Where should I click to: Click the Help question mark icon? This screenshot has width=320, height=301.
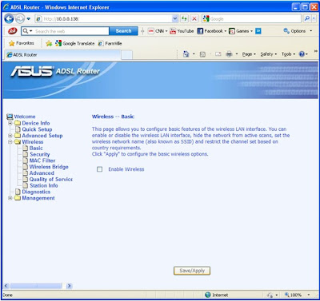click(302, 54)
